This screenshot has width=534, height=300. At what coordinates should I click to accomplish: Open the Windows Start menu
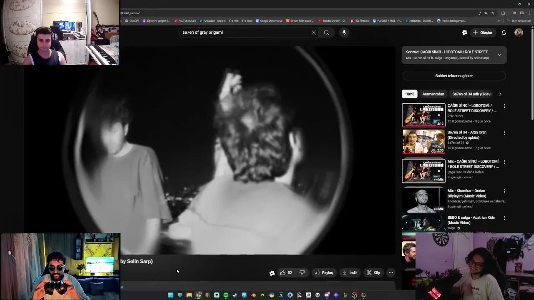click(x=171, y=295)
